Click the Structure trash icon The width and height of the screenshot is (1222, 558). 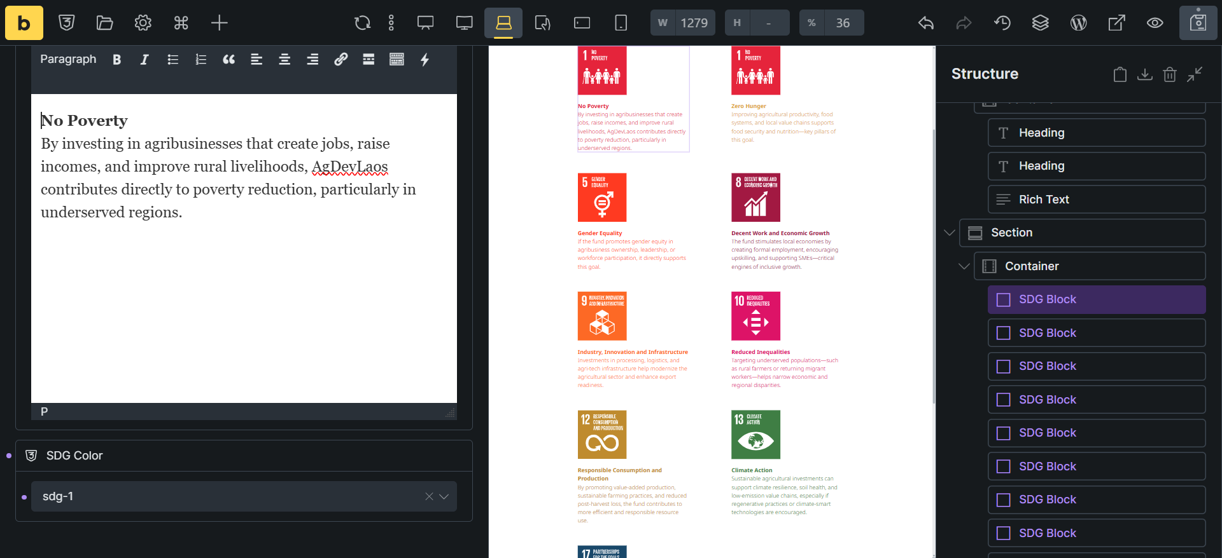click(1170, 74)
